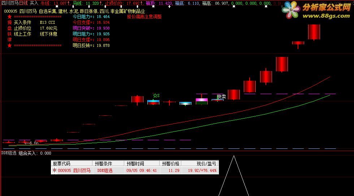Click the 箱顶: 11.420 value
Screen dimensions: 354x196
click(x=159, y=3)
